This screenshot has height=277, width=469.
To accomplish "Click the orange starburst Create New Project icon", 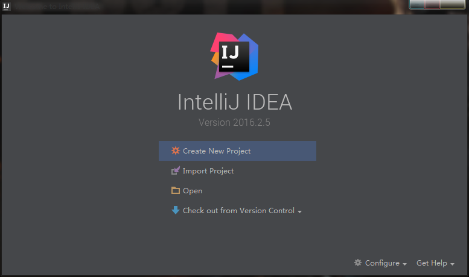I will point(176,151).
